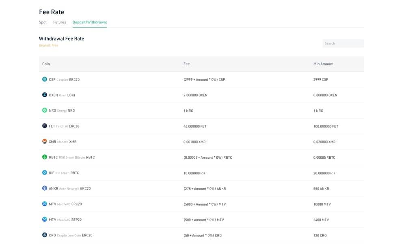Click the fee '2.000000 OXEN'
The image size is (406, 247).
click(x=195, y=95)
